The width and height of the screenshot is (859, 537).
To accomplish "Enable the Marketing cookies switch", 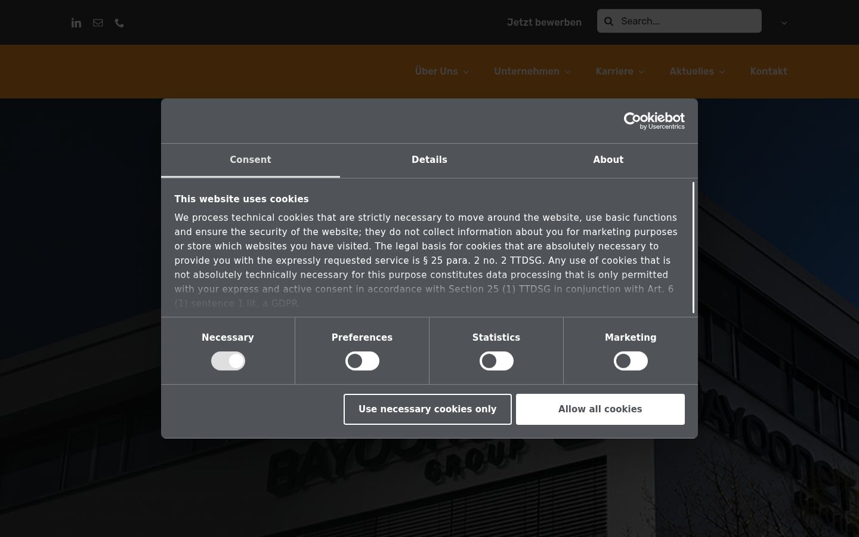I will [631, 361].
